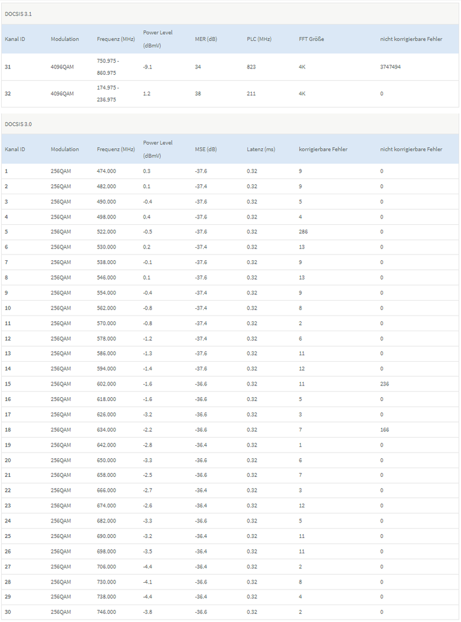Click frequency 746.000 cell
This screenshot has width=461, height=622.
tap(107, 611)
